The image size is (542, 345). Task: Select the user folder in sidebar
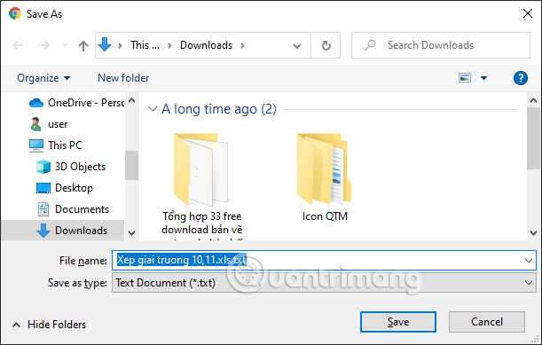point(49,124)
